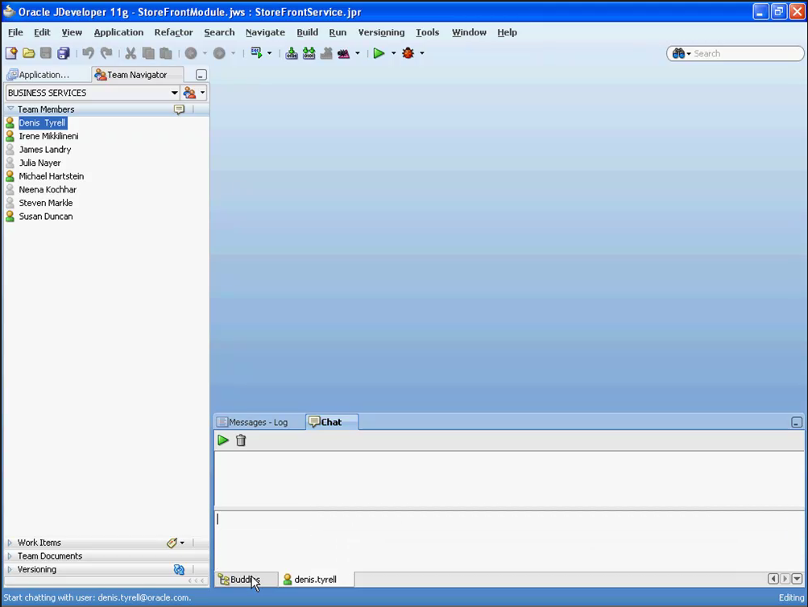Select team member Neena Kochhar
This screenshot has height=607, width=808.
click(x=48, y=189)
